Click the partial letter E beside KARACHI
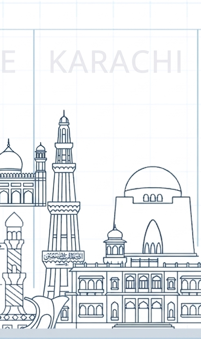This screenshot has height=339, width=201. (8, 62)
